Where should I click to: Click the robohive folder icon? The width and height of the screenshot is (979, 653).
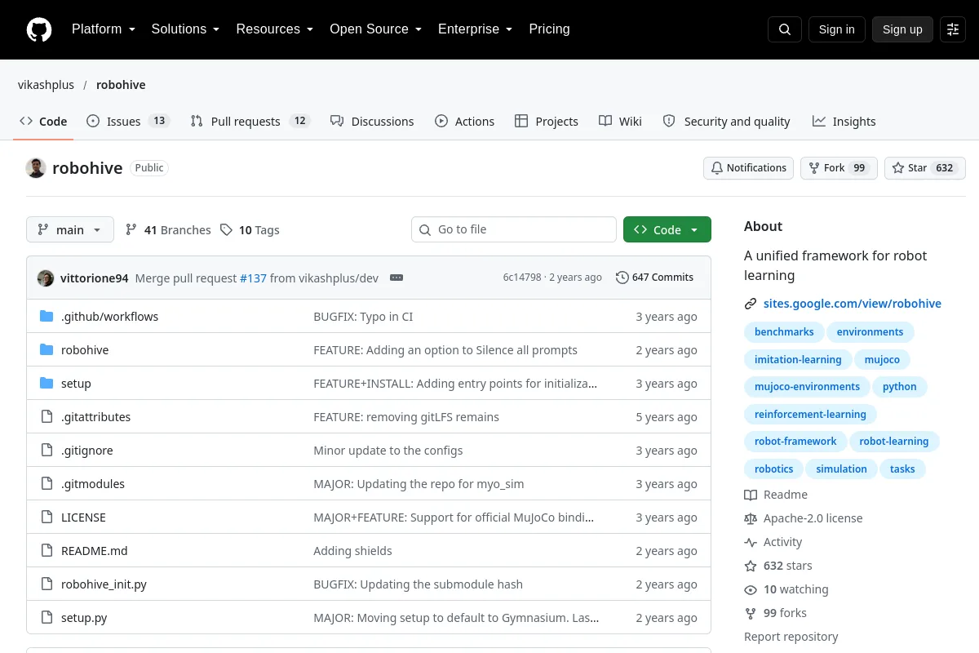[47, 349]
